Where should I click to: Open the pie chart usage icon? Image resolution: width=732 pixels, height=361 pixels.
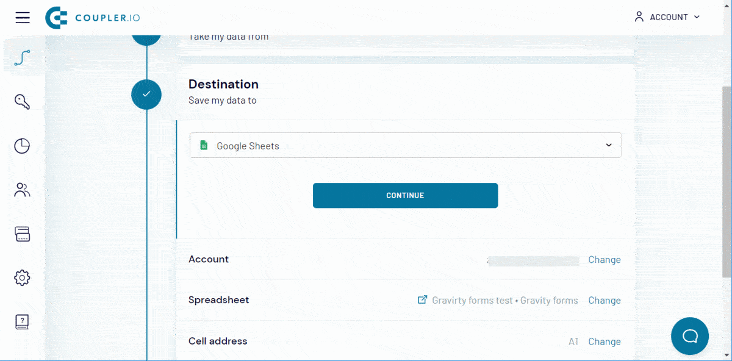pyautogui.click(x=22, y=146)
